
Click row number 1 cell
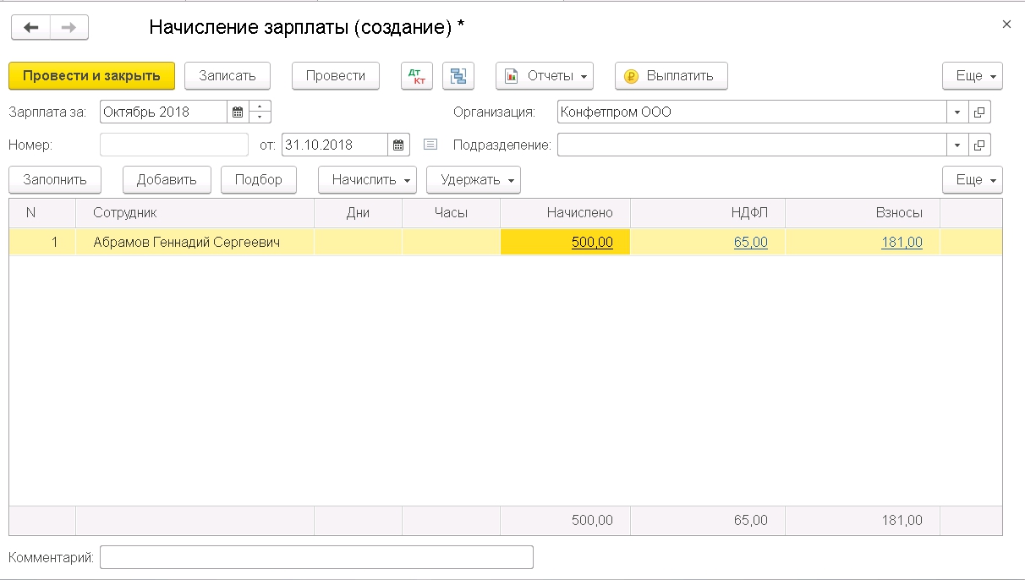coord(42,242)
